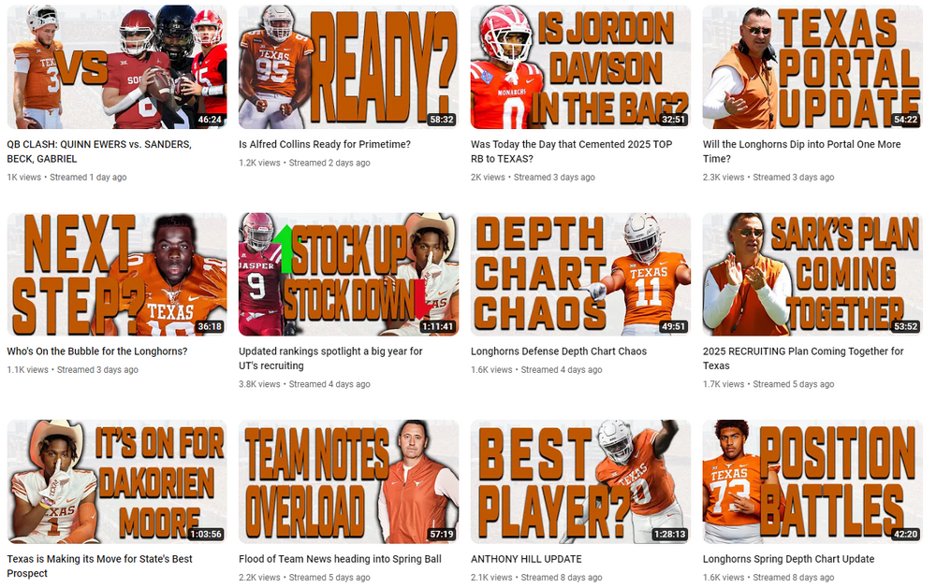Open the QB CLASH Quinn Ewers video thumbnail
This screenshot has height=587, width=936.
coord(117,66)
